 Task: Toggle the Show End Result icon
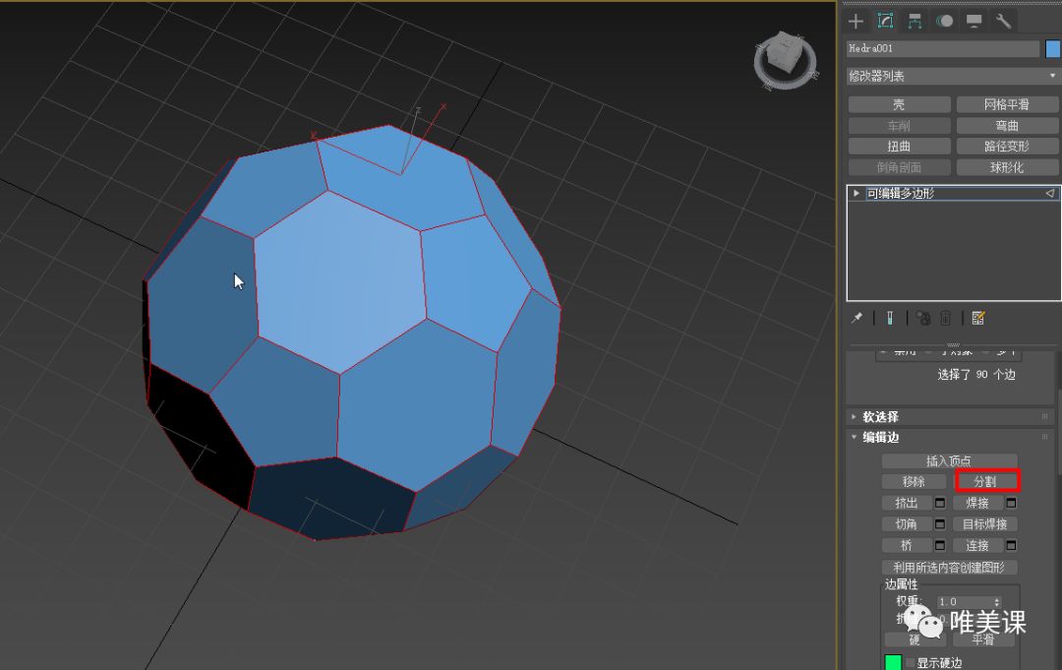pyautogui.click(x=889, y=317)
